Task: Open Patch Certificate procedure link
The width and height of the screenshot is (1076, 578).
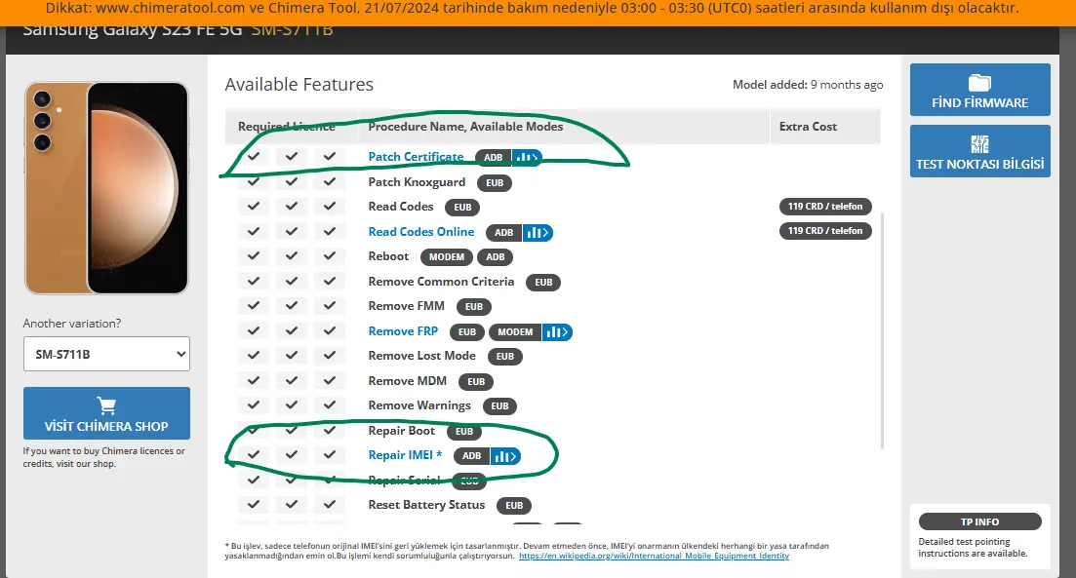Action: (416, 156)
